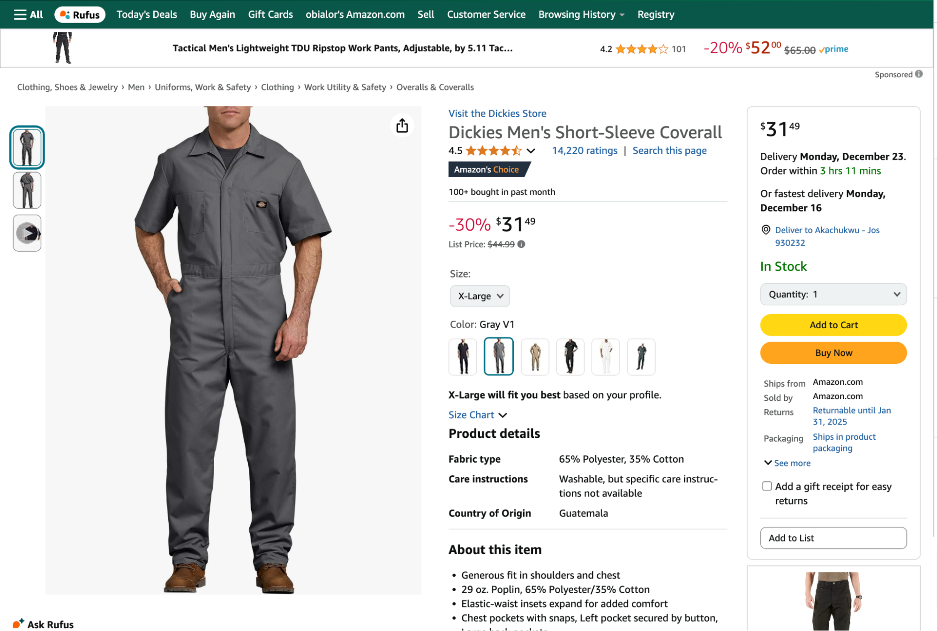Open Today's Deals in the navigation
The image size is (937, 631).
pyautogui.click(x=146, y=14)
